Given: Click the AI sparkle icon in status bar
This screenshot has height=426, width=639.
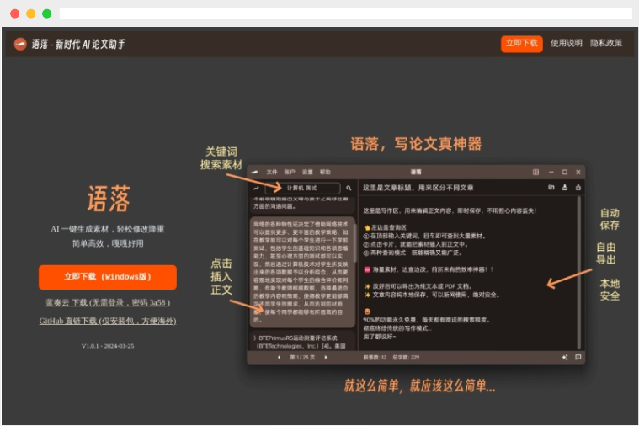Looking at the screenshot, I should tap(564, 357).
